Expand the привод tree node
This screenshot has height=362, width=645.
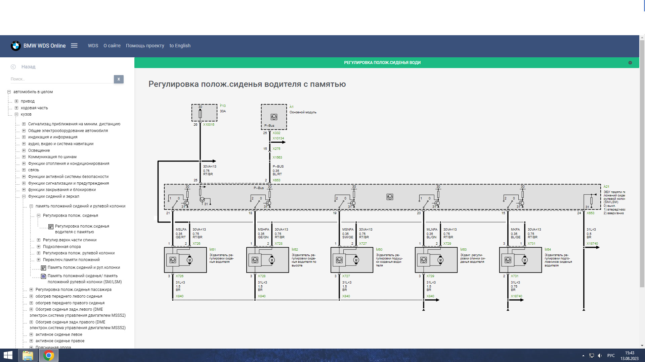point(16,101)
